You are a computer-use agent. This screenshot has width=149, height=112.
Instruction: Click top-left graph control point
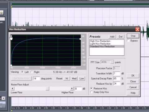click(x=11, y=36)
